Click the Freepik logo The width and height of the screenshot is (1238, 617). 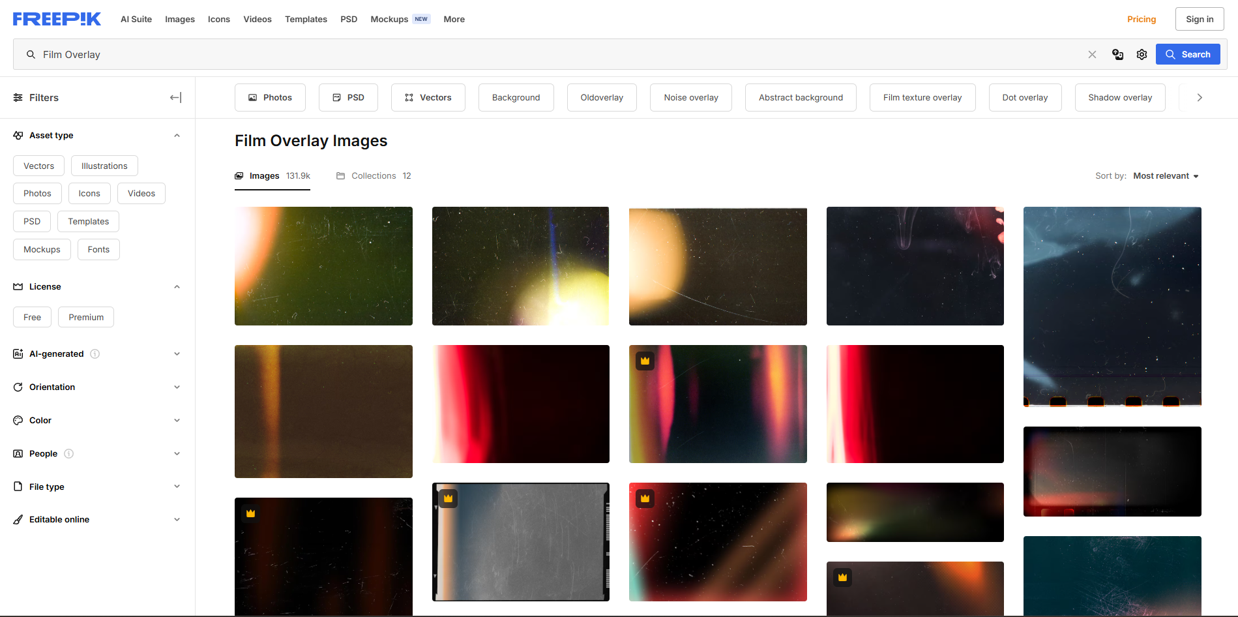(57, 19)
